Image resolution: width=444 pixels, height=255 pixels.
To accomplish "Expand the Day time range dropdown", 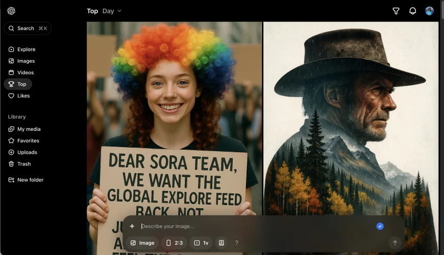I will point(112,11).
